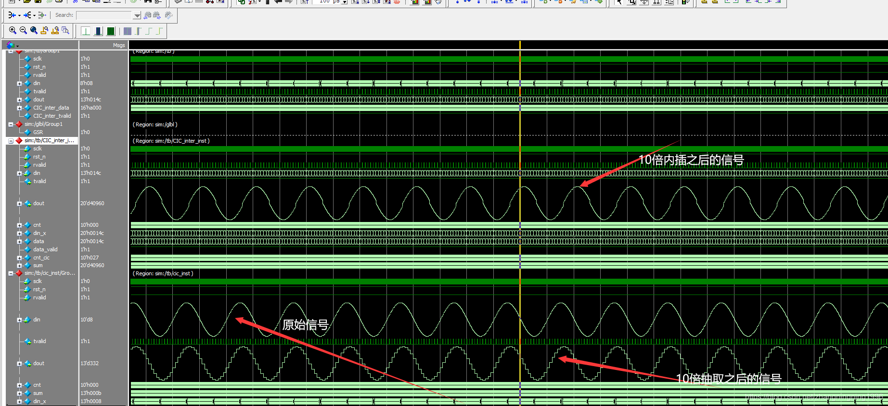This screenshot has width=888, height=406.
Task: Click value 10'h027 in Msgs column
Action: tap(90, 258)
